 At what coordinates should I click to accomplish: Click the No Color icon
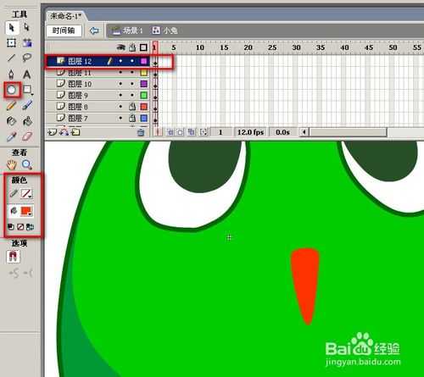(x=20, y=227)
